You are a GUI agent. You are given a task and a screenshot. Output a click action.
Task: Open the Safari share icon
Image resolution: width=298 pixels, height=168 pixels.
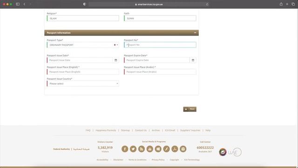(281, 4)
